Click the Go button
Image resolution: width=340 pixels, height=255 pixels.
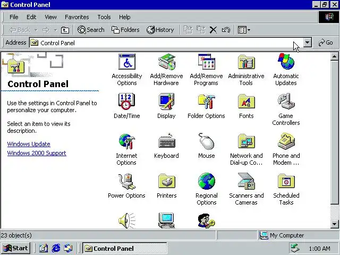pyautogui.click(x=326, y=42)
